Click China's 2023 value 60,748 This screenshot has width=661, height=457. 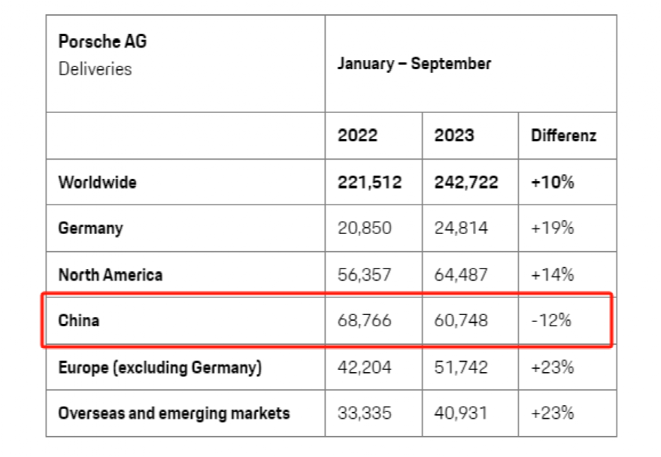click(x=461, y=320)
